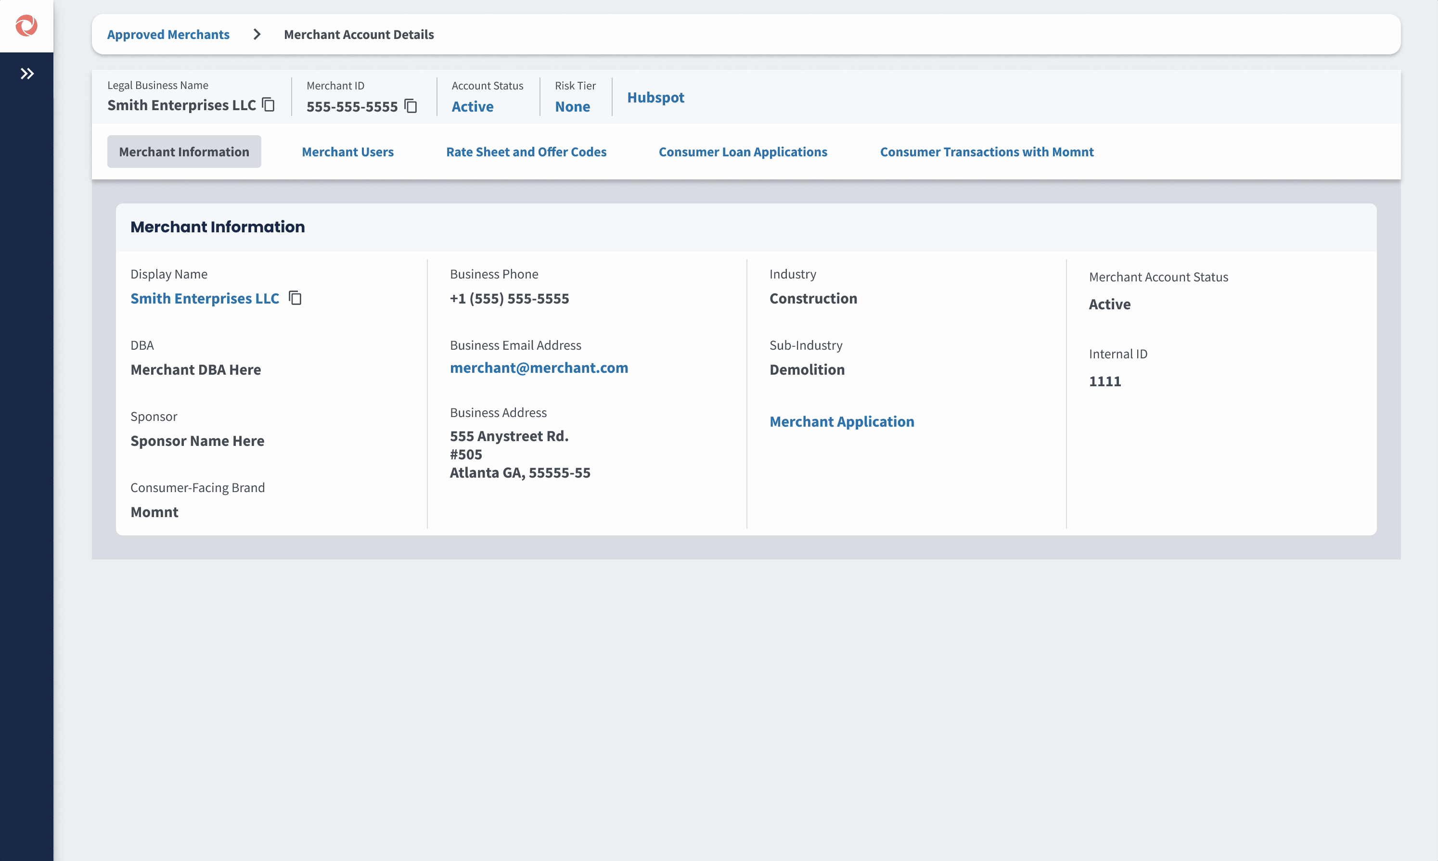
Task: Copy the Legal Business Name
Action: tap(268, 104)
